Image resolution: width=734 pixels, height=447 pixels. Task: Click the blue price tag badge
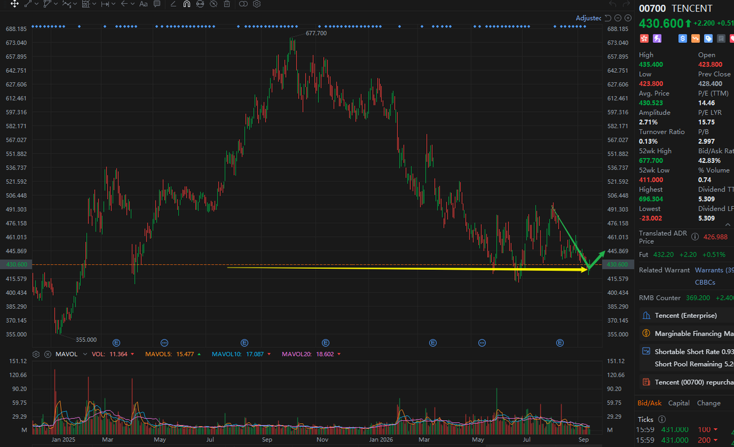coord(708,39)
